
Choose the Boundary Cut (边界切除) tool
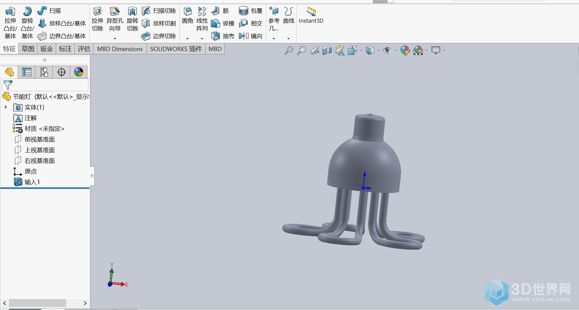pyautogui.click(x=159, y=36)
